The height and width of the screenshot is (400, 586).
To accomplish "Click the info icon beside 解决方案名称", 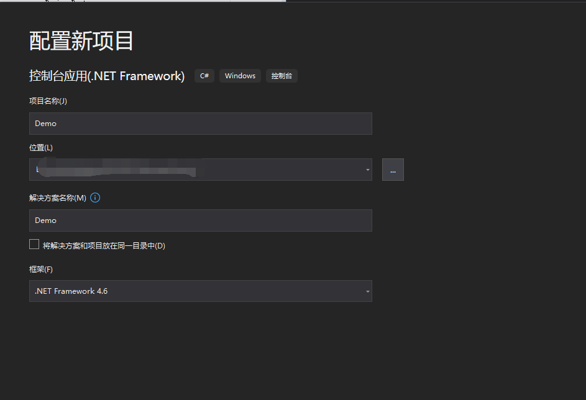I will [95, 198].
